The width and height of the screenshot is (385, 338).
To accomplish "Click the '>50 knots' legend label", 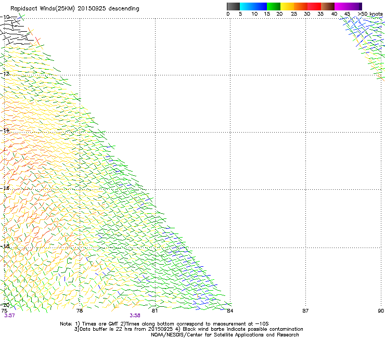I will point(370,14).
